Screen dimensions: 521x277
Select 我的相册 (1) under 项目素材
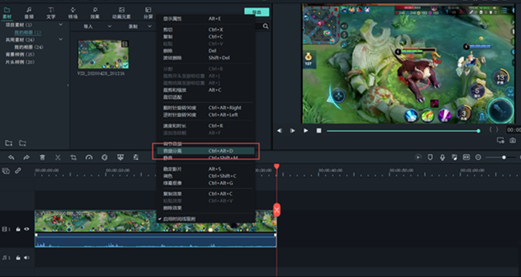pos(28,32)
